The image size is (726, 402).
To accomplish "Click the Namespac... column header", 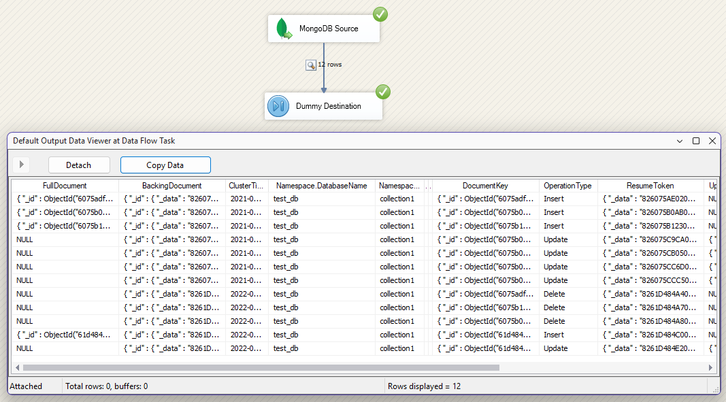I will click(399, 186).
